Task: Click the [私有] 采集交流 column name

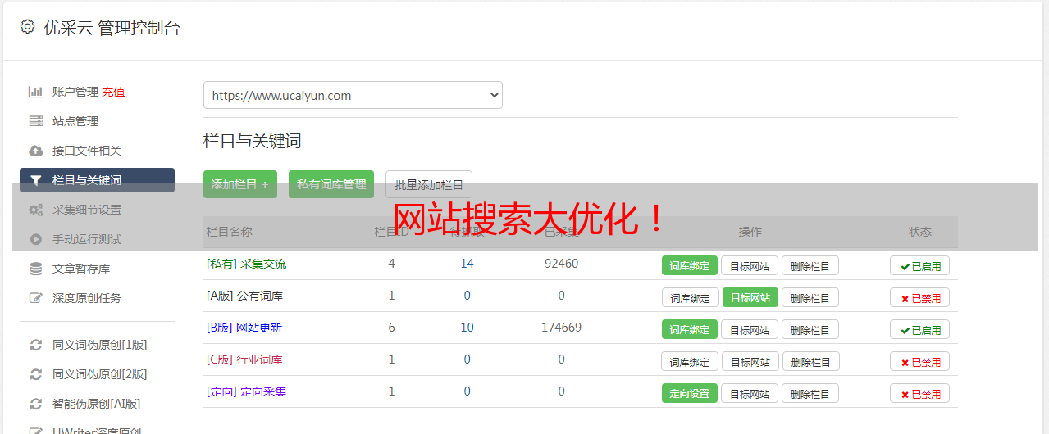Action: (247, 264)
